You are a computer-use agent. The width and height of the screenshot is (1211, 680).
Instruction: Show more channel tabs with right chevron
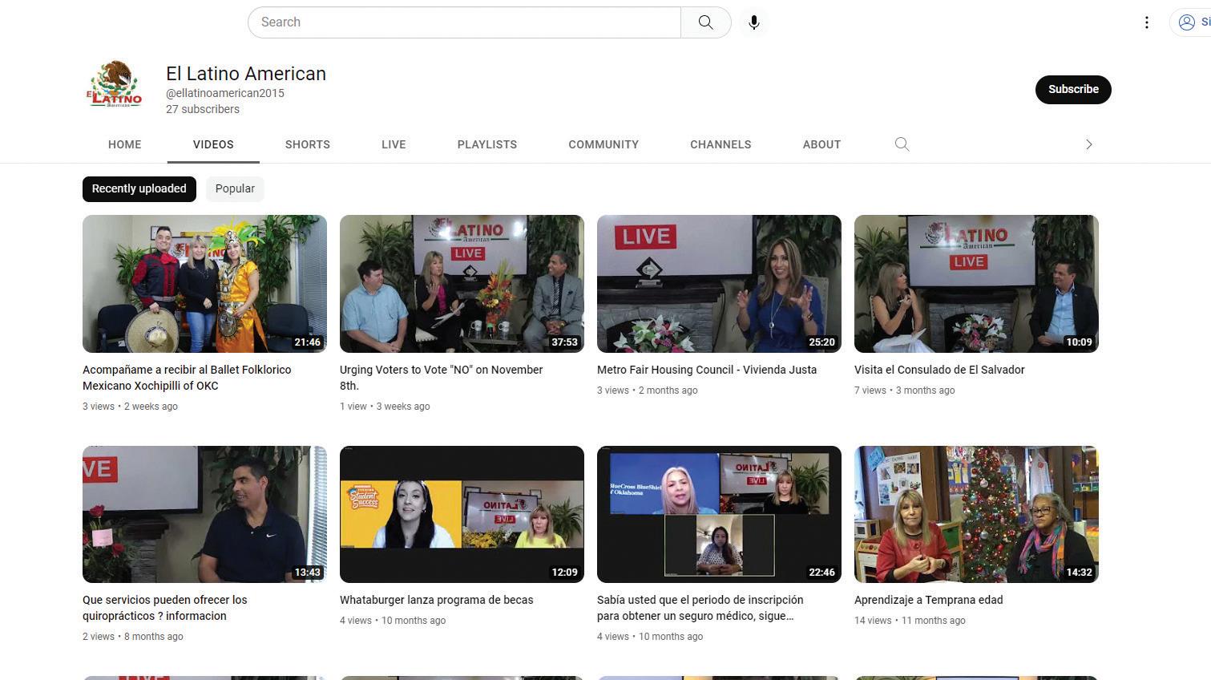coord(1088,144)
